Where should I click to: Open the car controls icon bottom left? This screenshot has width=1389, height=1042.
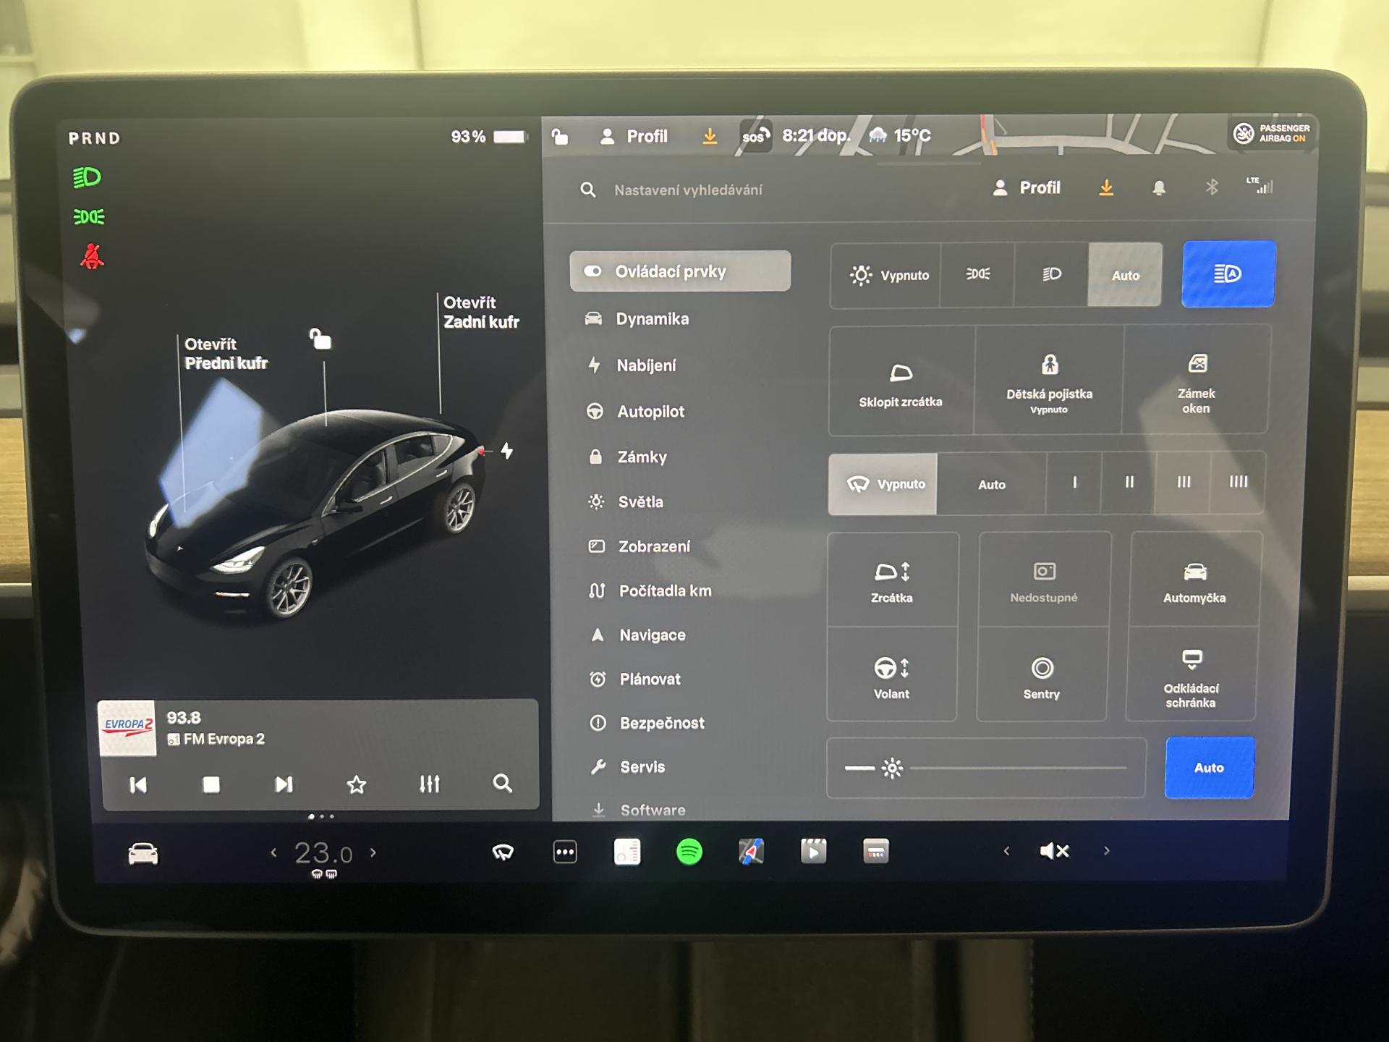143,853
